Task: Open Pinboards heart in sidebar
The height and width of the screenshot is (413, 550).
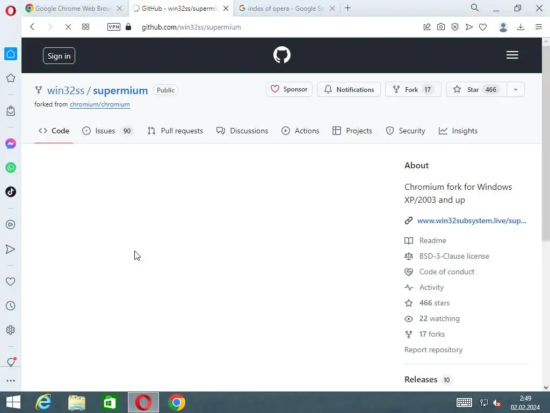Action: click(11, 281)
